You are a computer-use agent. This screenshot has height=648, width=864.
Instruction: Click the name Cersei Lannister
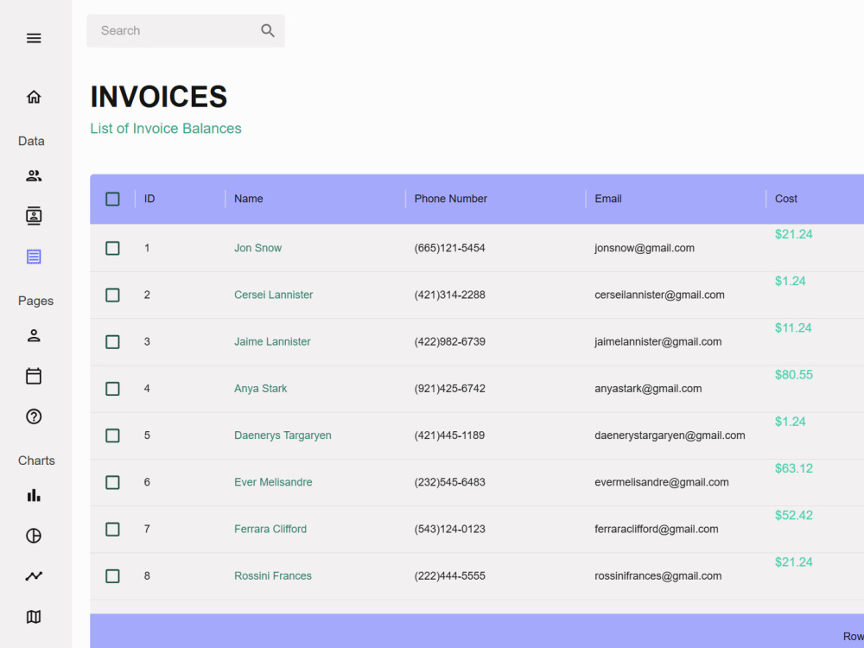[x=273, y=295]
